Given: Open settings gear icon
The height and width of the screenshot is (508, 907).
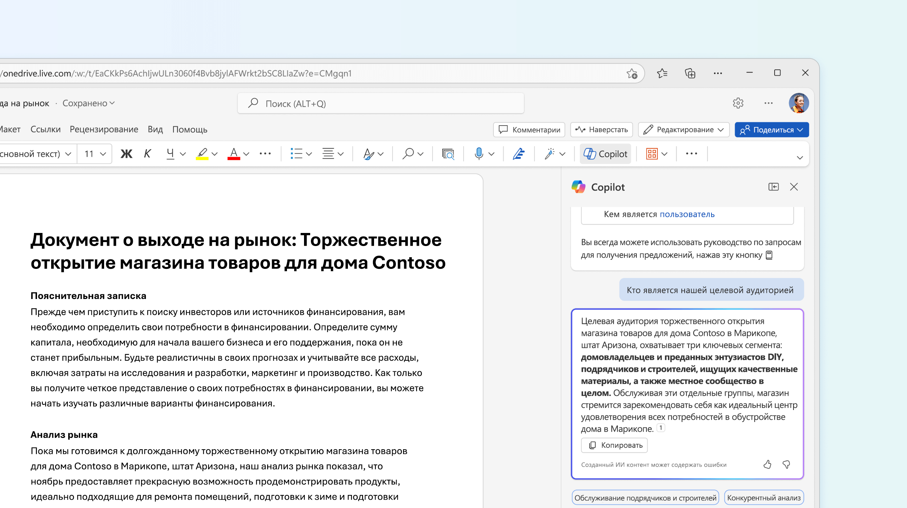Looking at the screenshot, I should coord(738,103).
